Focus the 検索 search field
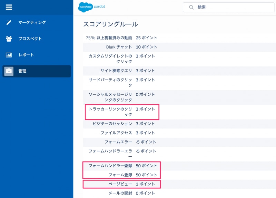276x198 pixels. coord(228,7)
